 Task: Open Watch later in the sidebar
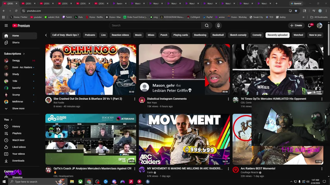coord(20,140)
